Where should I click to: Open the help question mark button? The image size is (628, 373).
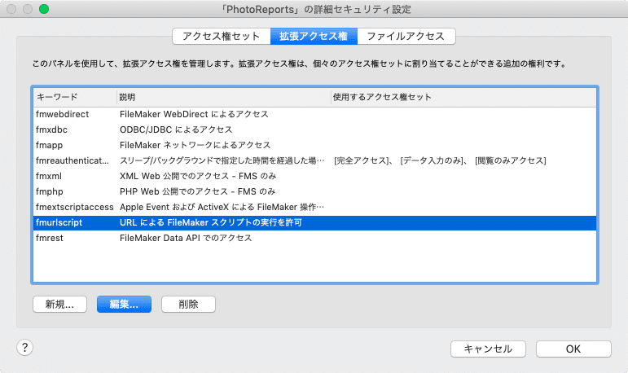[x=24, y=348]
